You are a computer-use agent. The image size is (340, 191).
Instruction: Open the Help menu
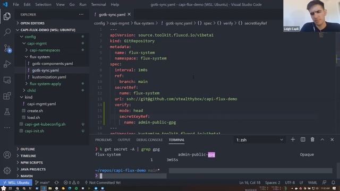click(x=115, y=4)
